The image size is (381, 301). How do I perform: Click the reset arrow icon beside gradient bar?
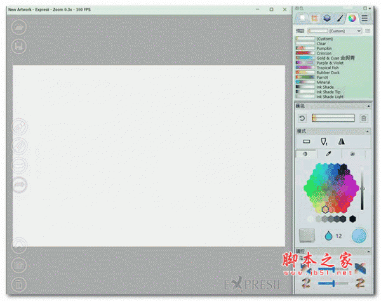pos(303,118)
